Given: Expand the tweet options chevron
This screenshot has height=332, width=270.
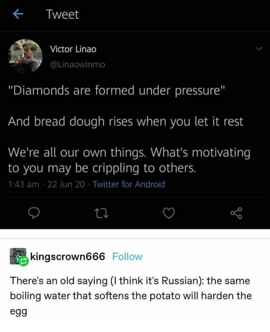Looking at the screenshot, I should coord(259,49).
